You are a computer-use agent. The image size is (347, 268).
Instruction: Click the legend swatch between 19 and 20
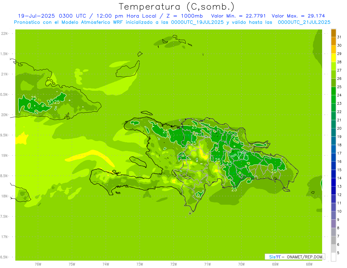333,132
